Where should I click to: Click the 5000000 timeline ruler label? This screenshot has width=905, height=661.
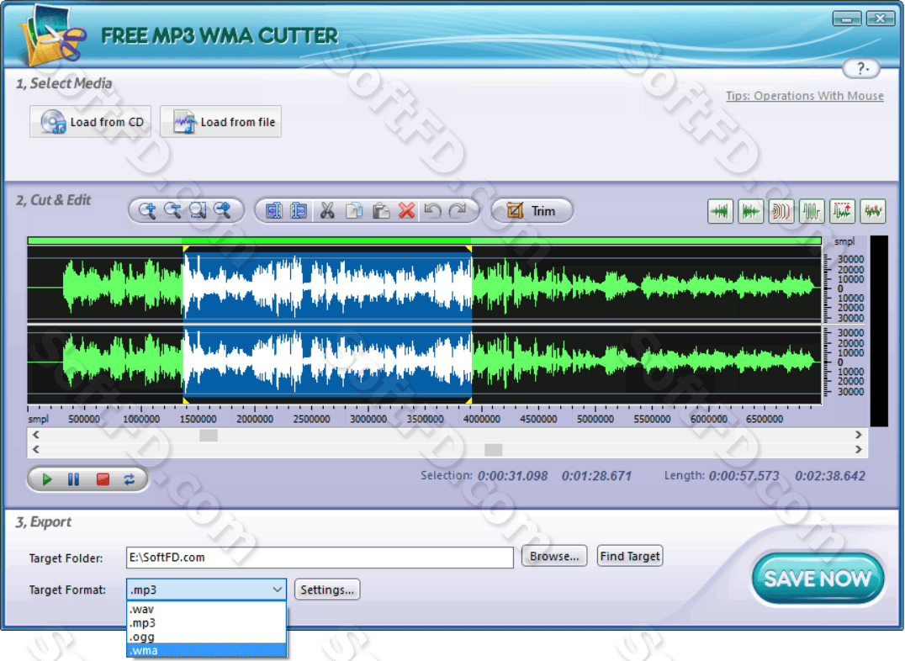[x=595, y=419]
